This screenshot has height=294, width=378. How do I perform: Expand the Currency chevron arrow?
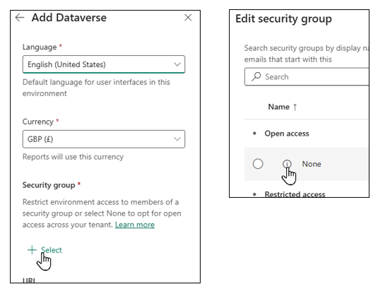click(x=177, y=139)
